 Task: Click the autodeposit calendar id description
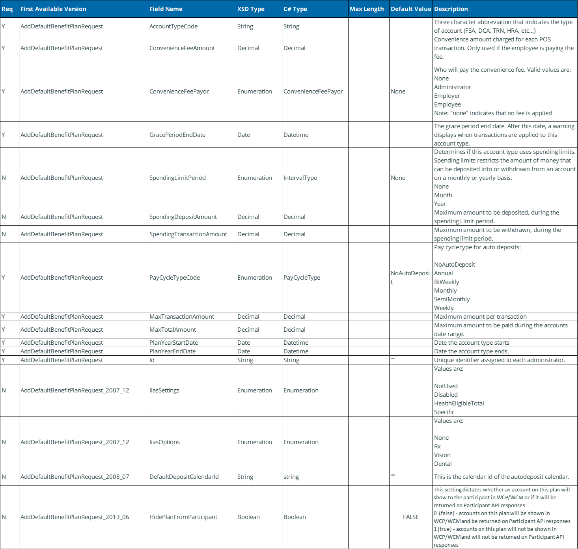coord(505,477)
